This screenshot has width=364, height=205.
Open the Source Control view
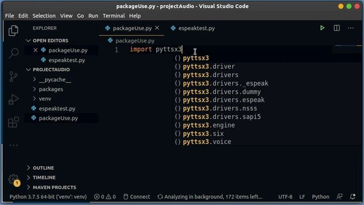click(x=13, y=76)
